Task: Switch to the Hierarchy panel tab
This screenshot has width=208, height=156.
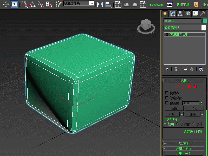Action: [x=180, y=14]
